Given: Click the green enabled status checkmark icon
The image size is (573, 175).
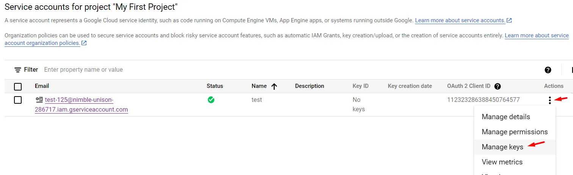Looking at the screenshot, I should (x=211, y=100).
